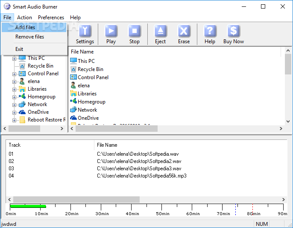Screen dimensions: 293x228
Task: Click Control Panel icon in file list
Action: 73,77
